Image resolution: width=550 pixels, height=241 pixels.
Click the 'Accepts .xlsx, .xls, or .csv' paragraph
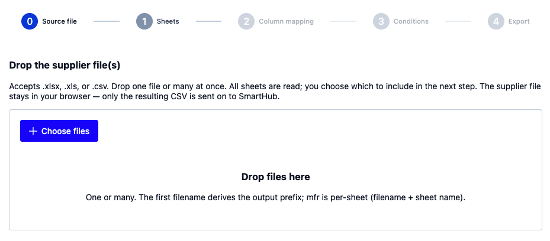click(x=275, y=92)
